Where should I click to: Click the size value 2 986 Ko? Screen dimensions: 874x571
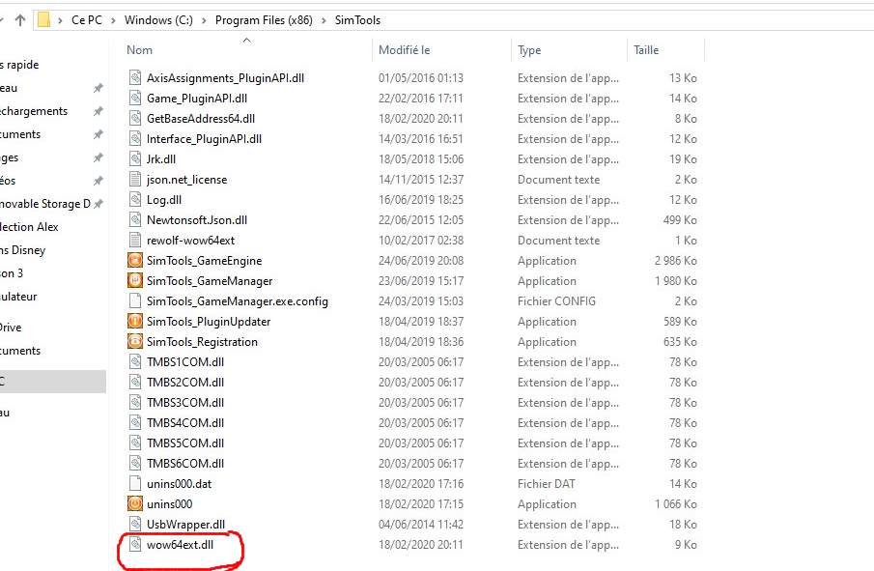coord(676,261)
